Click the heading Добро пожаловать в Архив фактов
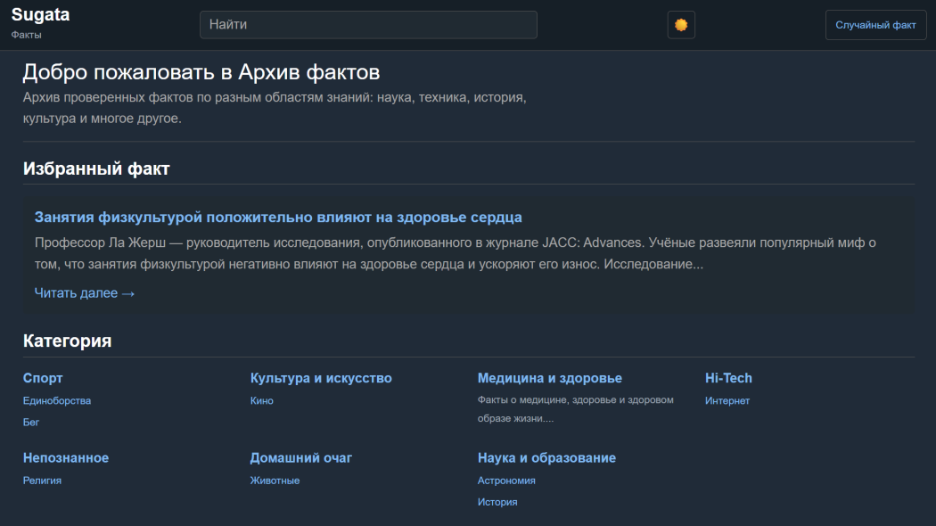 pyautogui.click(x=201, y=72)
